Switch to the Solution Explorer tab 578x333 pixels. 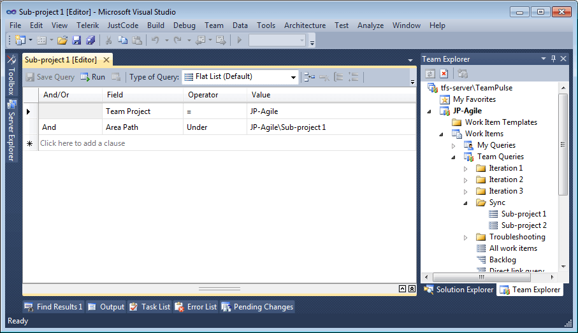point(459,290)
